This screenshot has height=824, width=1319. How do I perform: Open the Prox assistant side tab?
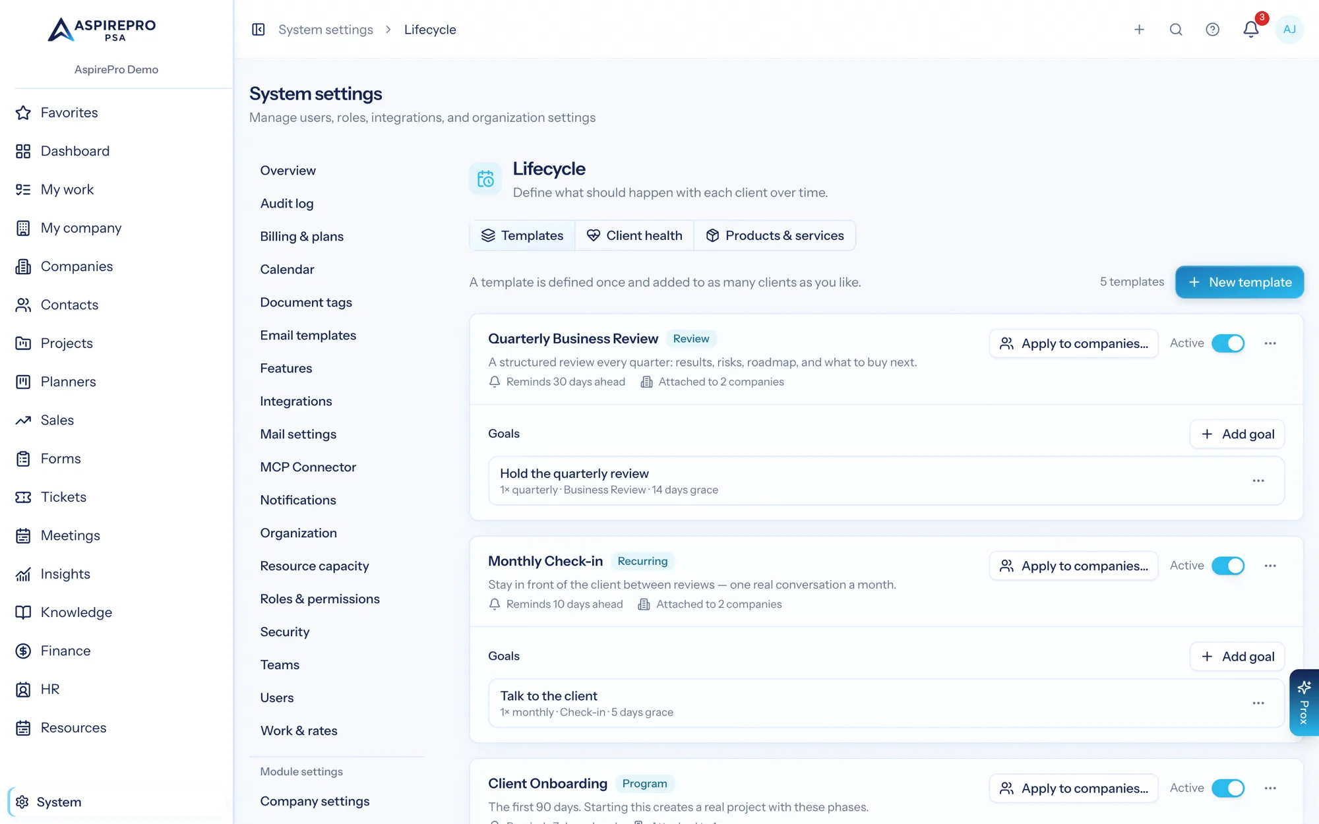tap(1304, 703)
